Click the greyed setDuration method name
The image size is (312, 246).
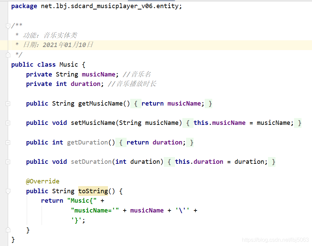pos(91,162)
